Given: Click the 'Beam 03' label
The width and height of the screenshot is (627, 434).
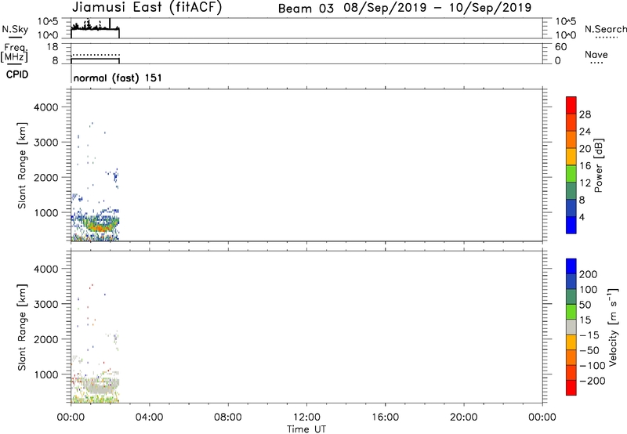Looking at the screenshot, I should (x=306, y=9).
